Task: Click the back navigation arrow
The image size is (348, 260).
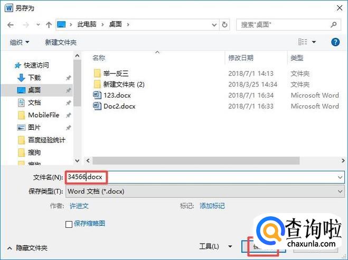Action: coord(11,25)
